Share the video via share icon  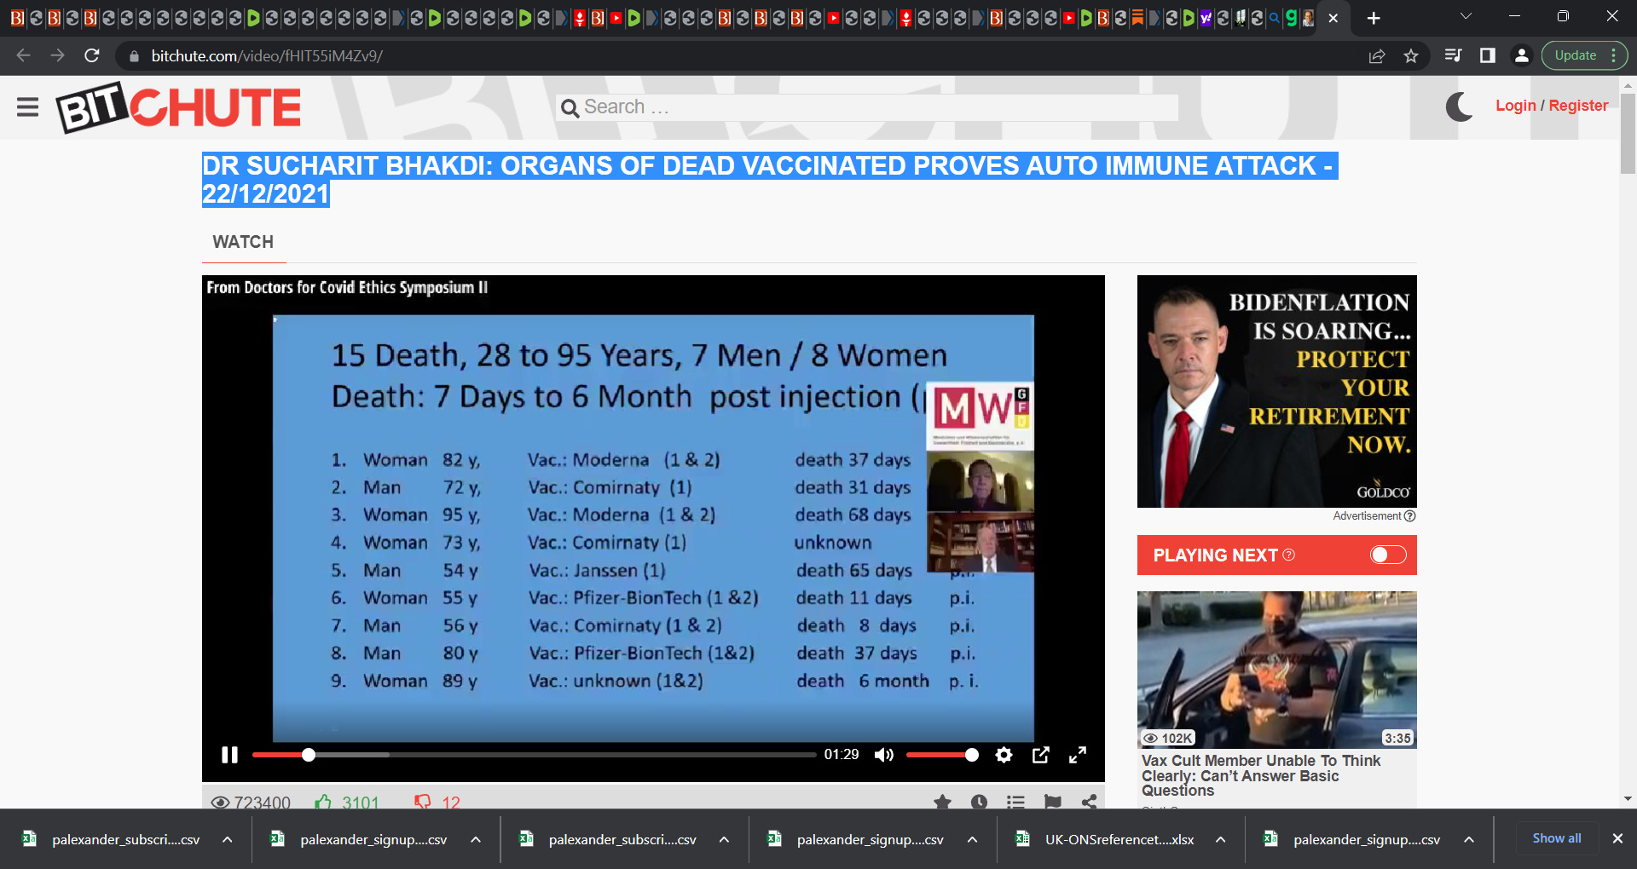(x=1089, y=802)
